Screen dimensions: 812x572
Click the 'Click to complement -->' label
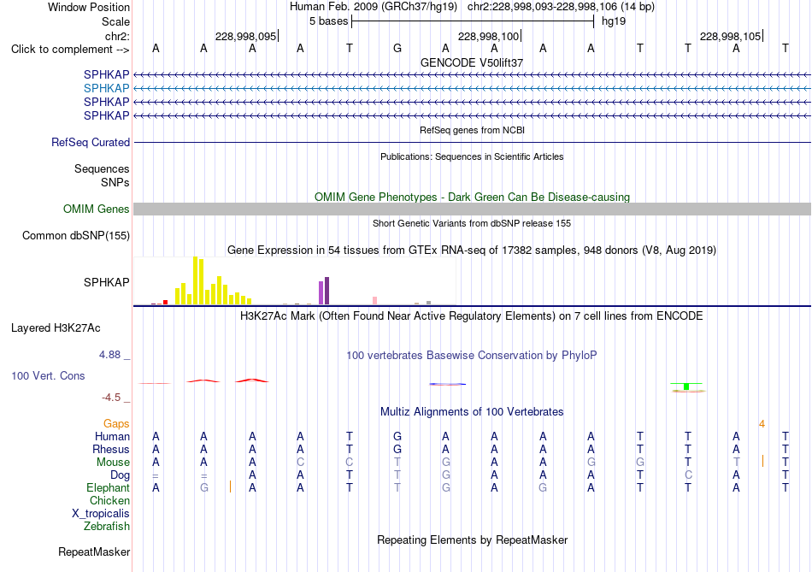click(x=70, y=50)
